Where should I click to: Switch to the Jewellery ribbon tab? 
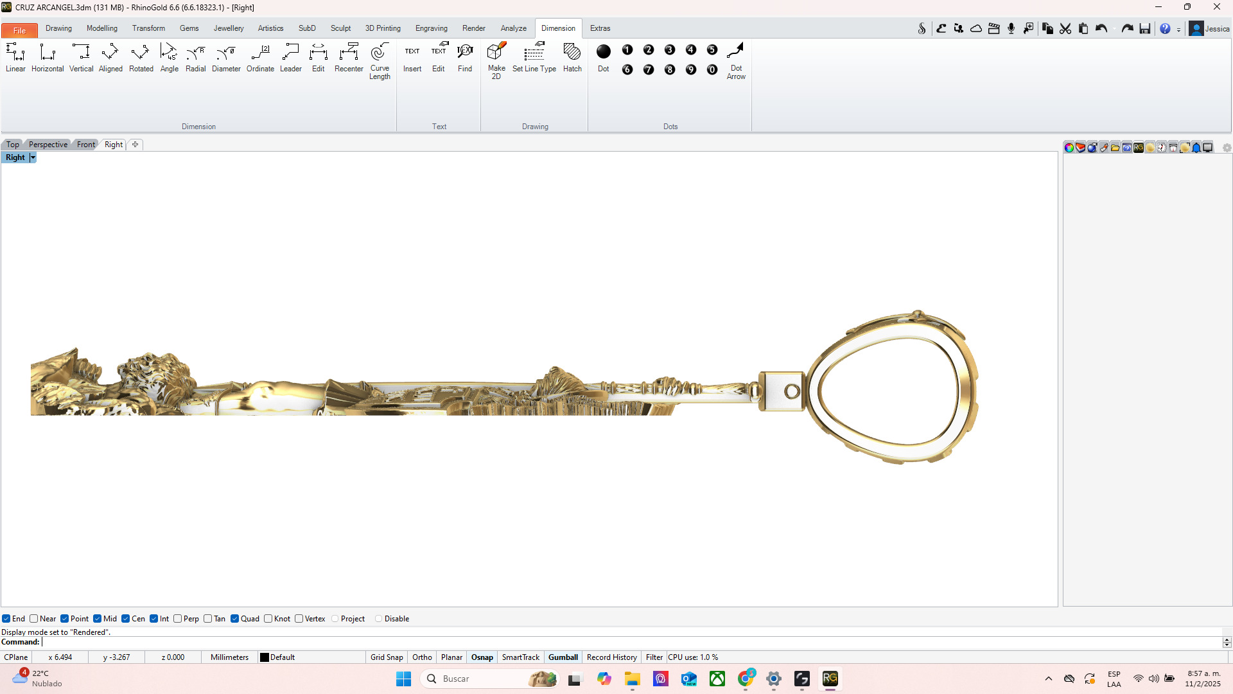(229, 28)
